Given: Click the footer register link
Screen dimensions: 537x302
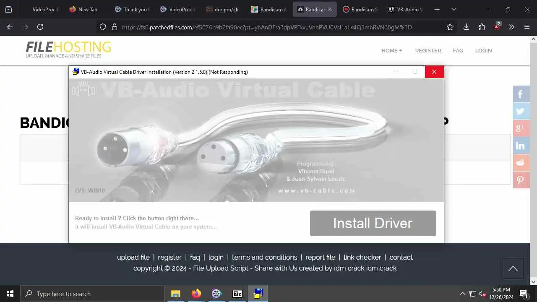Looking at the screenshot, I should point(169,257).
